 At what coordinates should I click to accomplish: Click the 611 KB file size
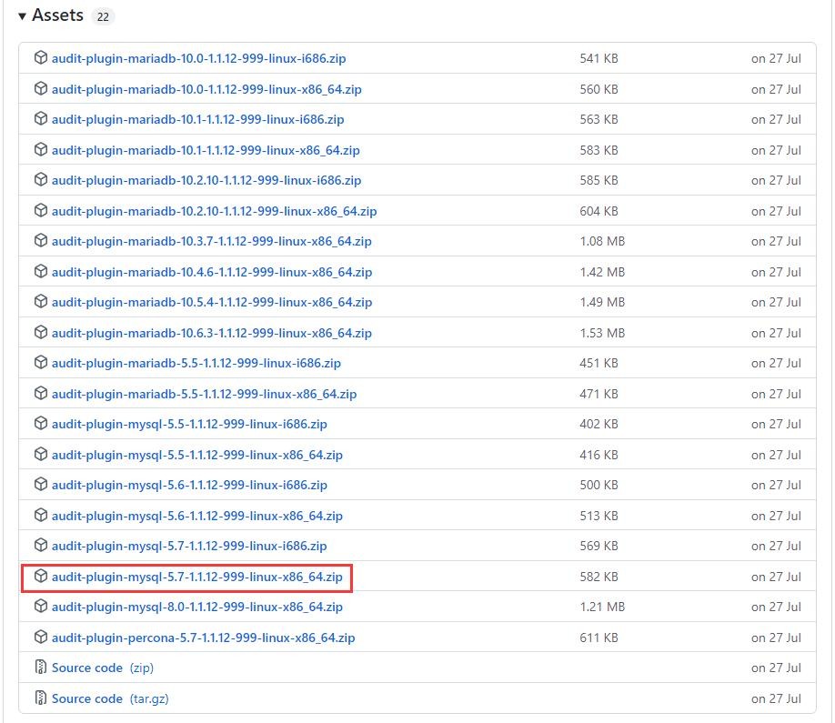click(599, 638)
